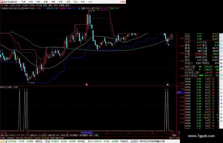Apply the 私募主图 indicator
This screenshot has height=143, width=223.
coord(51,135)
